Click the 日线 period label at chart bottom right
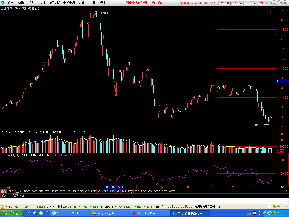Image resolution: width=289 pixels, height=217 pixels. pyautogui.click(x=282, y=187)
